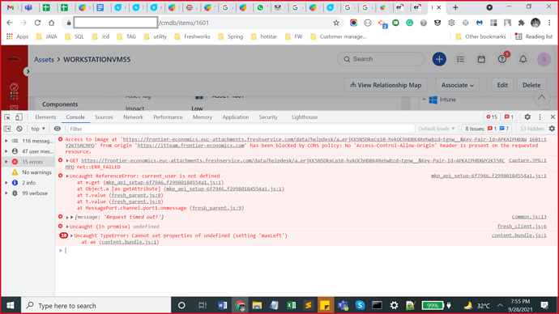559x314 pixels.
Task: Click the Windows Start button
Action: [x=11, y=305]
